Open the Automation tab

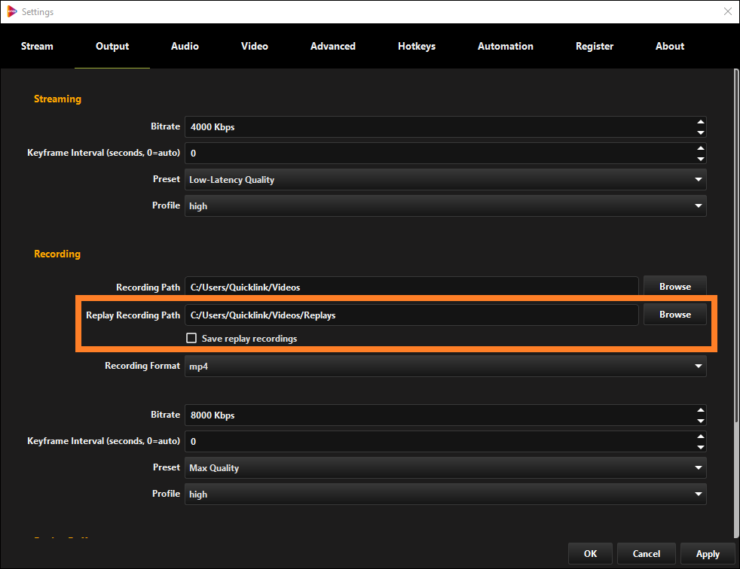505,46
